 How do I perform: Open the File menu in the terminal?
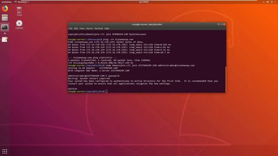[x=70, y=28]
